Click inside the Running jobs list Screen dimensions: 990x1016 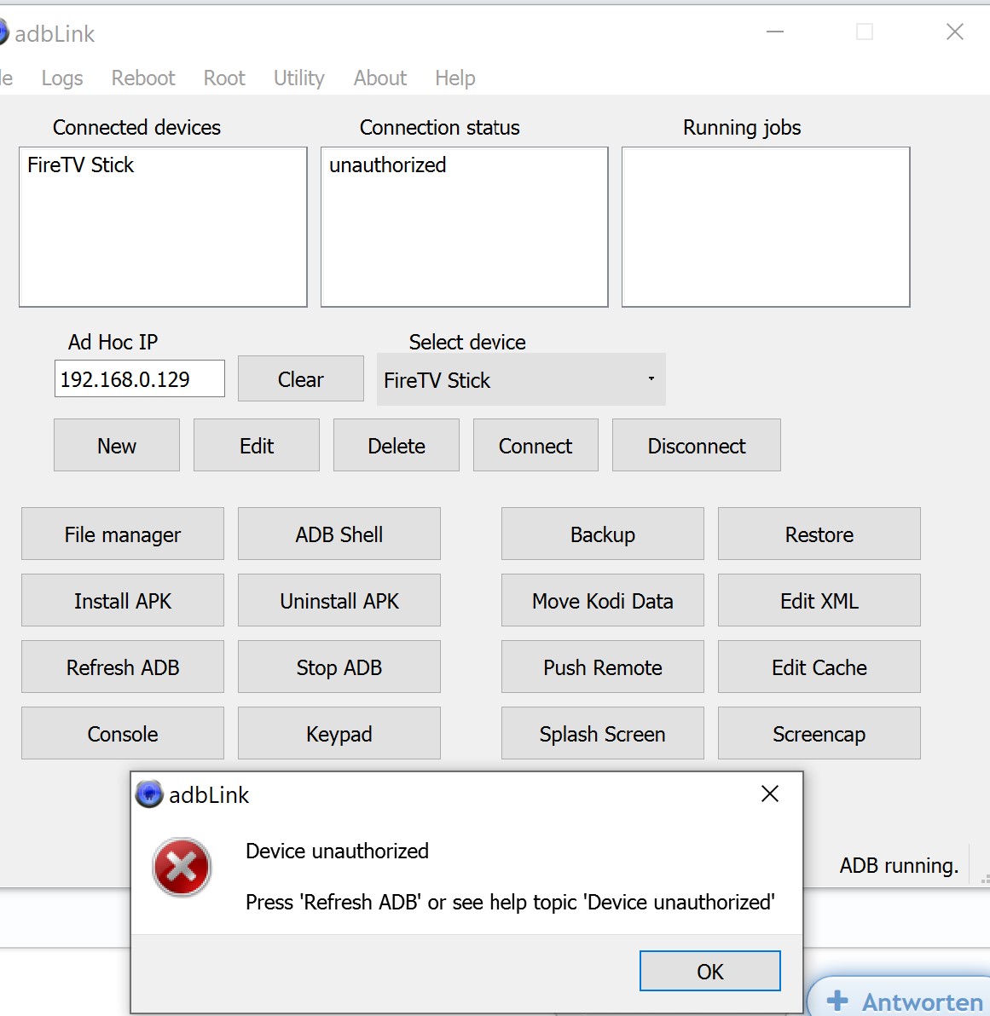[766, 227]
